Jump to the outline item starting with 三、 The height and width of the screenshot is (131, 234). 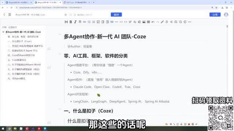coord(23,51)
